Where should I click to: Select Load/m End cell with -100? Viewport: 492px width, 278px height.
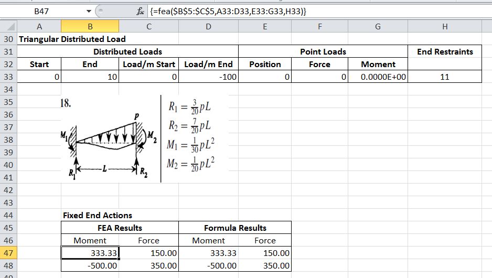208,77
